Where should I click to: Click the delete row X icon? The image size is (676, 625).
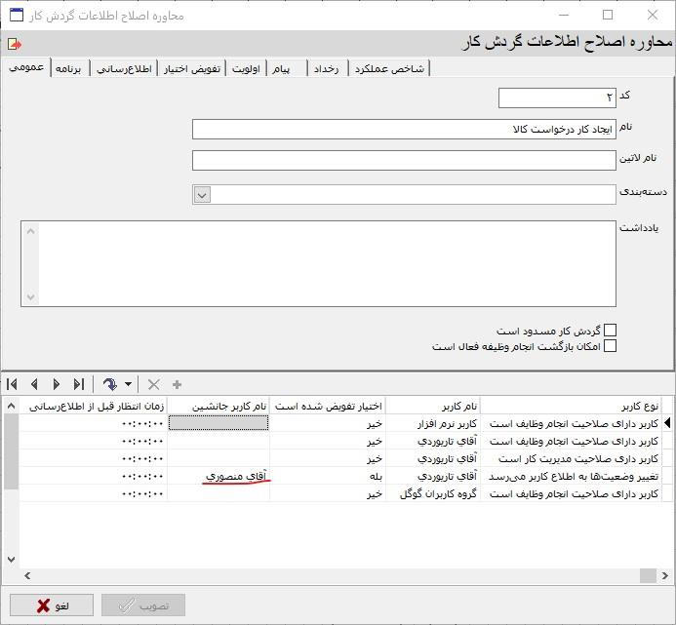[153, 385]
